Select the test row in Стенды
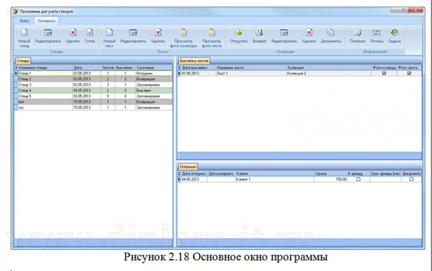Screen dimensions: 432x271 point(93,102)
